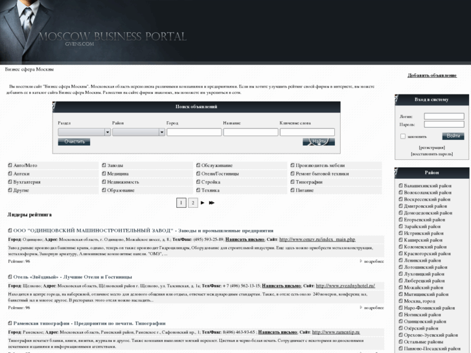The image size is (471, 353).
Task: Select Мытищинский район in sidebar
Action: tap(426, 295)
